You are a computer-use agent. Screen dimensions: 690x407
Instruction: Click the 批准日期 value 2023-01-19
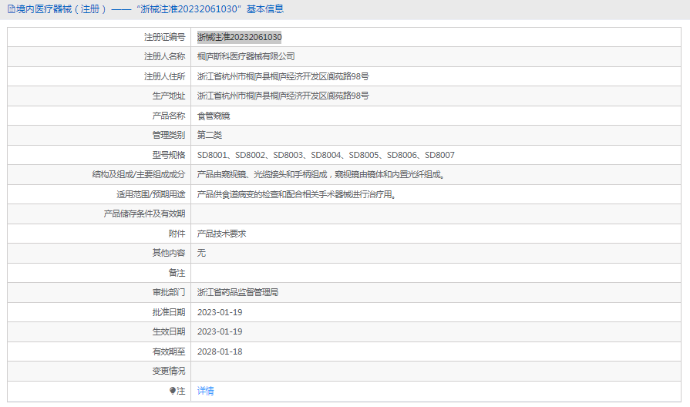[220, 312]
